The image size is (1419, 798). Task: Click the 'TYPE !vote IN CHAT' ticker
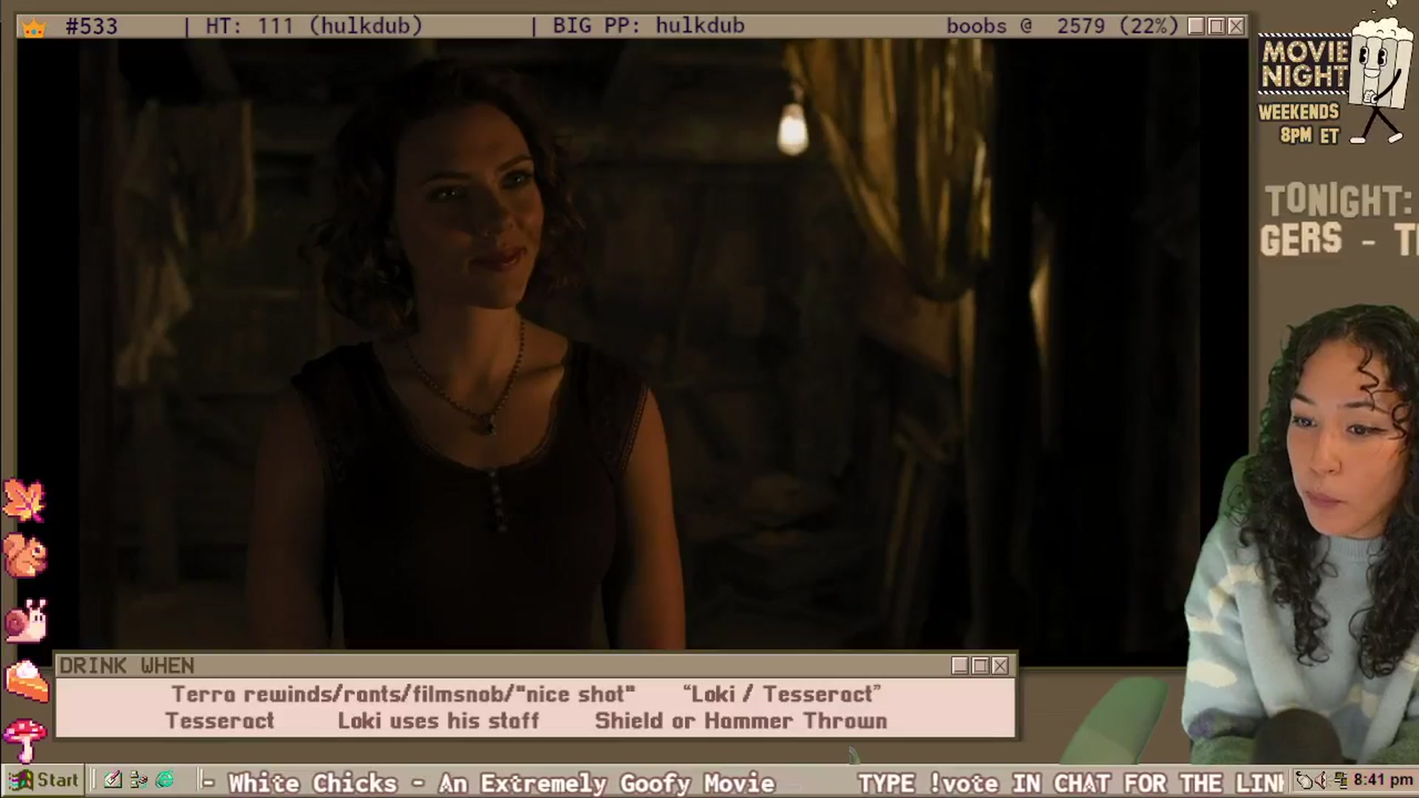[x=1071, y=782]
